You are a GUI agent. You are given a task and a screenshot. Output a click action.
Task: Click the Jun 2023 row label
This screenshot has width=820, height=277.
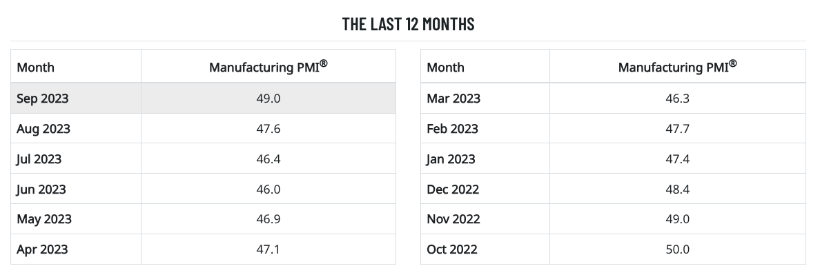pos(41,189)
